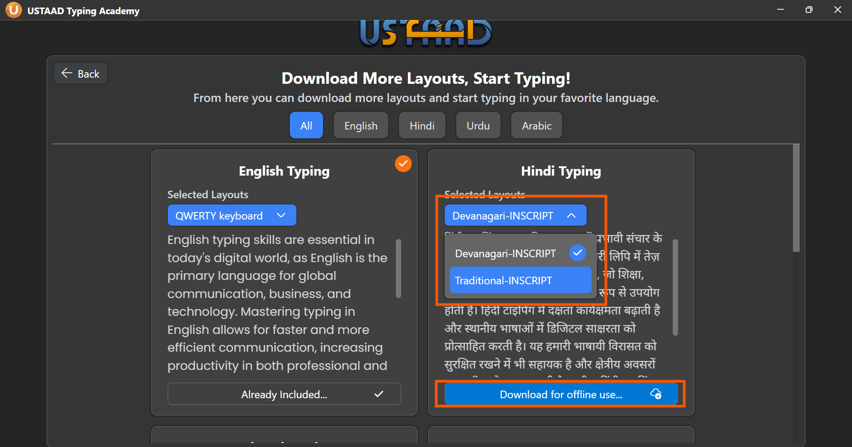Select the Arabic language filter

536,125
